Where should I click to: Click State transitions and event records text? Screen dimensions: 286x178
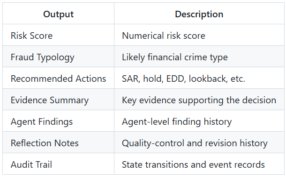(x=193, y=164)
